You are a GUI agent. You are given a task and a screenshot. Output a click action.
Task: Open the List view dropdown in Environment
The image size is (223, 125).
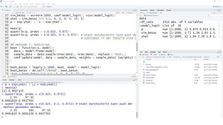pyautogui.click(x=215, y=13)
